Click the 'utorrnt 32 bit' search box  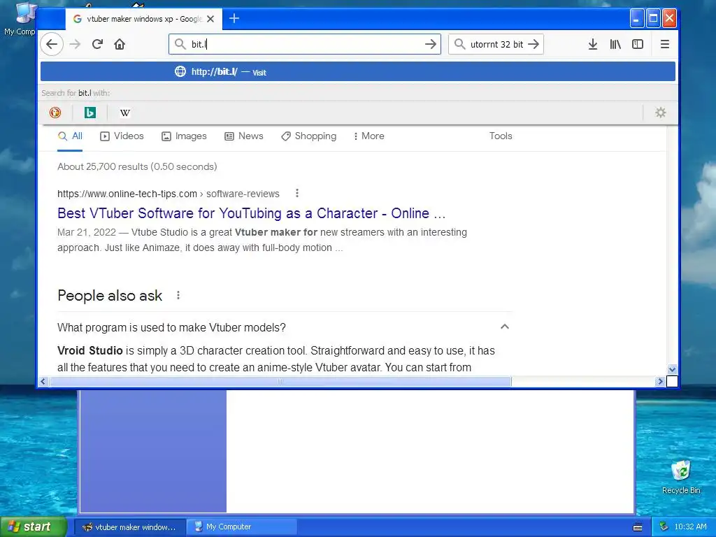(x=496, y=44)
